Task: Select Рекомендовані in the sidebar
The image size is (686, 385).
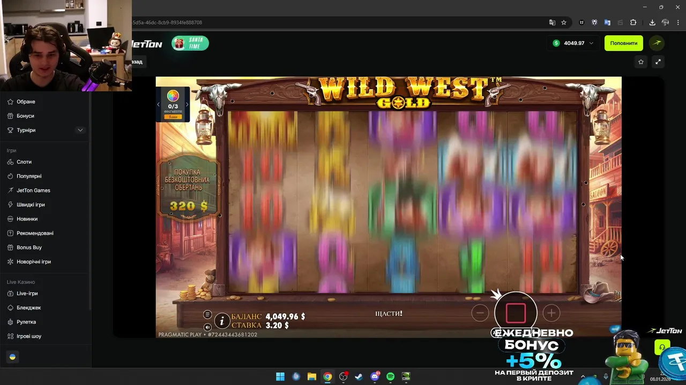Action: click(45, 233)
